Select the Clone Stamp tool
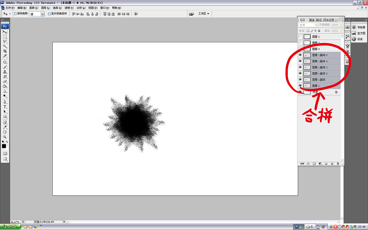The height and width of the screenshot is (230, 368). [5, 72]
